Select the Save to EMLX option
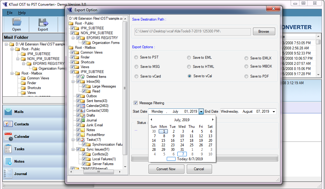The height and width of the screenshot is (189, 325). [x=246, y=58]
